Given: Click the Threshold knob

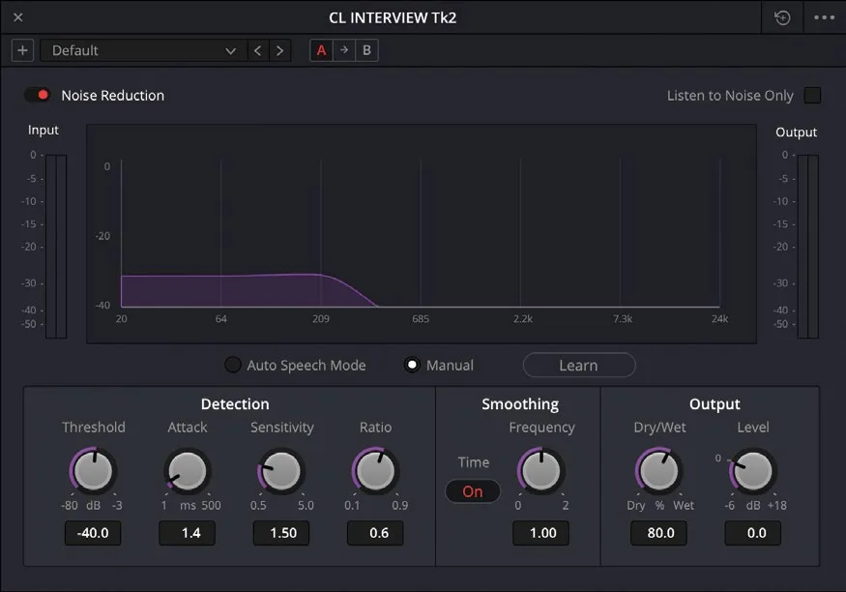Looking at the screenshot, I should 94,470.
